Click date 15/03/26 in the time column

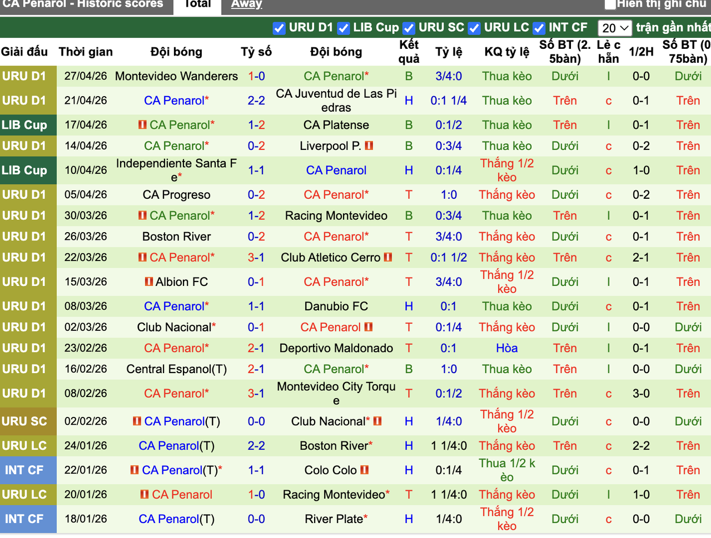tap(86, 282)
